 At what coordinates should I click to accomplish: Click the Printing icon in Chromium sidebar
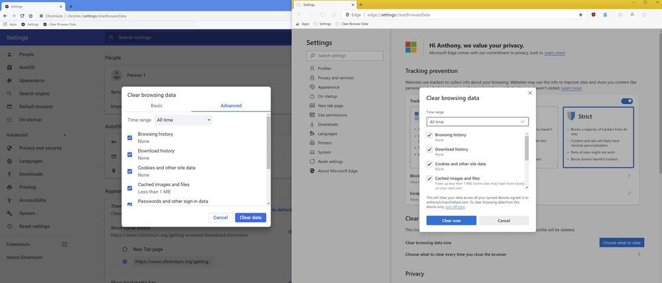(9, 188)
